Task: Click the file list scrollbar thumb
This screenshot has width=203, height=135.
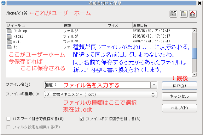Action: click(x=194, y=53)
